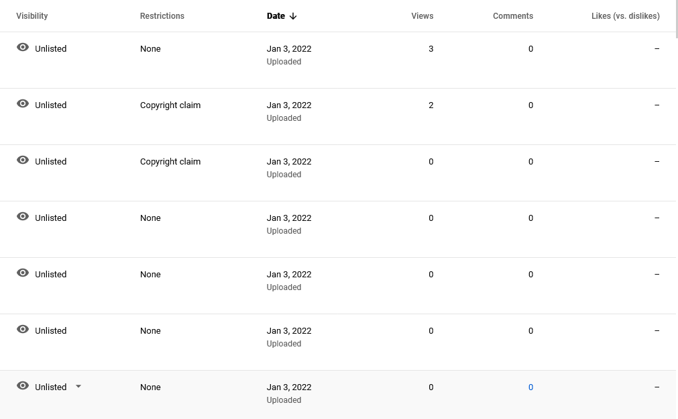This screenshot has height=419, width=678.
Task: Click the Likes (vs. dislikes) column header
Action: pos(625,16)
